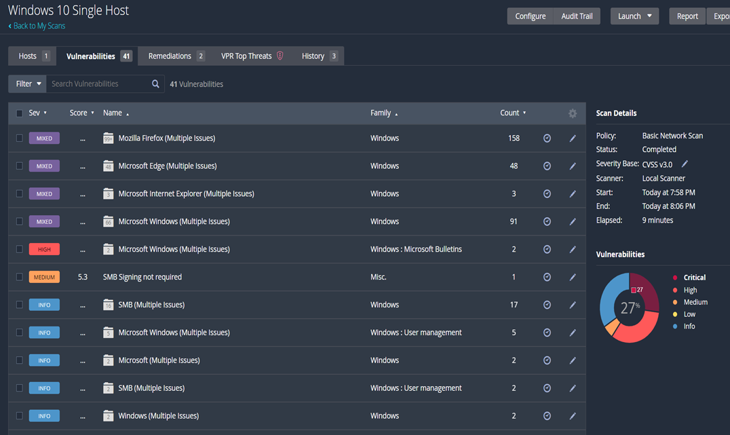Click the MEDIUM severity badge

(44, 277)
